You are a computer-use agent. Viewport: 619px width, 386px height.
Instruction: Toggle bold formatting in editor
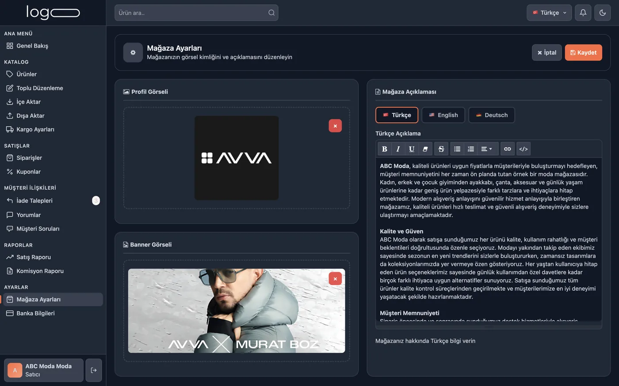384,149
